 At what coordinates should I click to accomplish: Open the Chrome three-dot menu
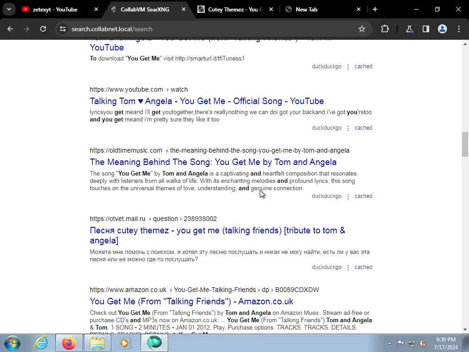click(x=459, y=29)
